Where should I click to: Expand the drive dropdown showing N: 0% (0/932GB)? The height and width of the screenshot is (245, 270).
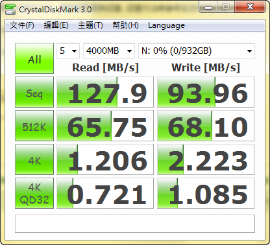[197, 51]
